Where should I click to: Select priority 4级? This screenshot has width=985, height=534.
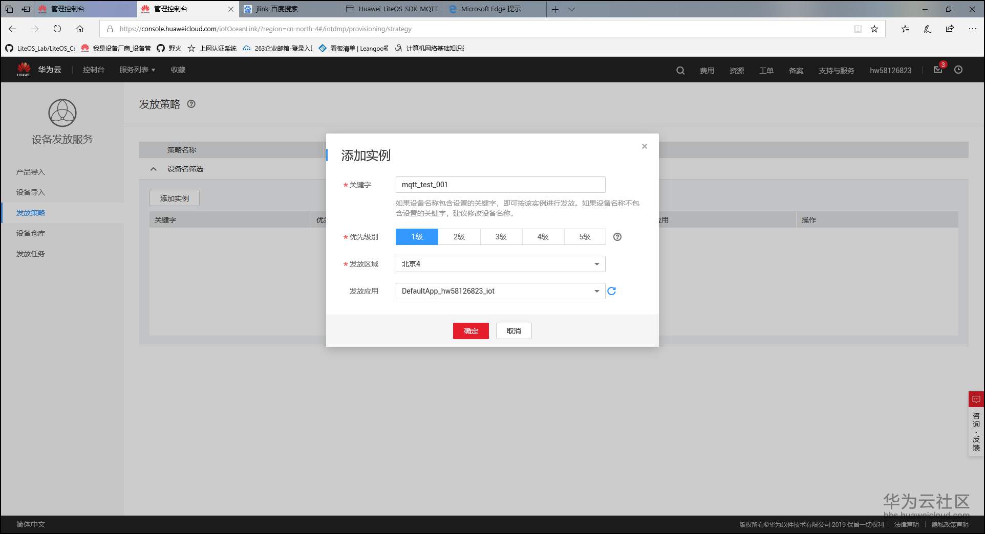[543, 237]
